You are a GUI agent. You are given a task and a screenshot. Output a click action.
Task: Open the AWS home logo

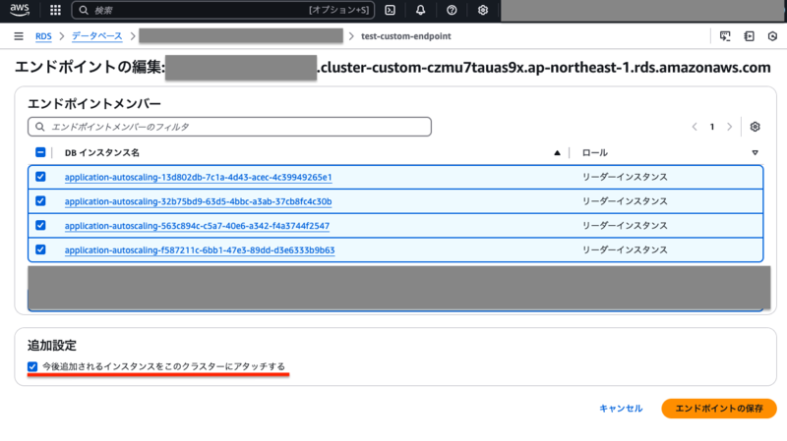tap(20, 10)
